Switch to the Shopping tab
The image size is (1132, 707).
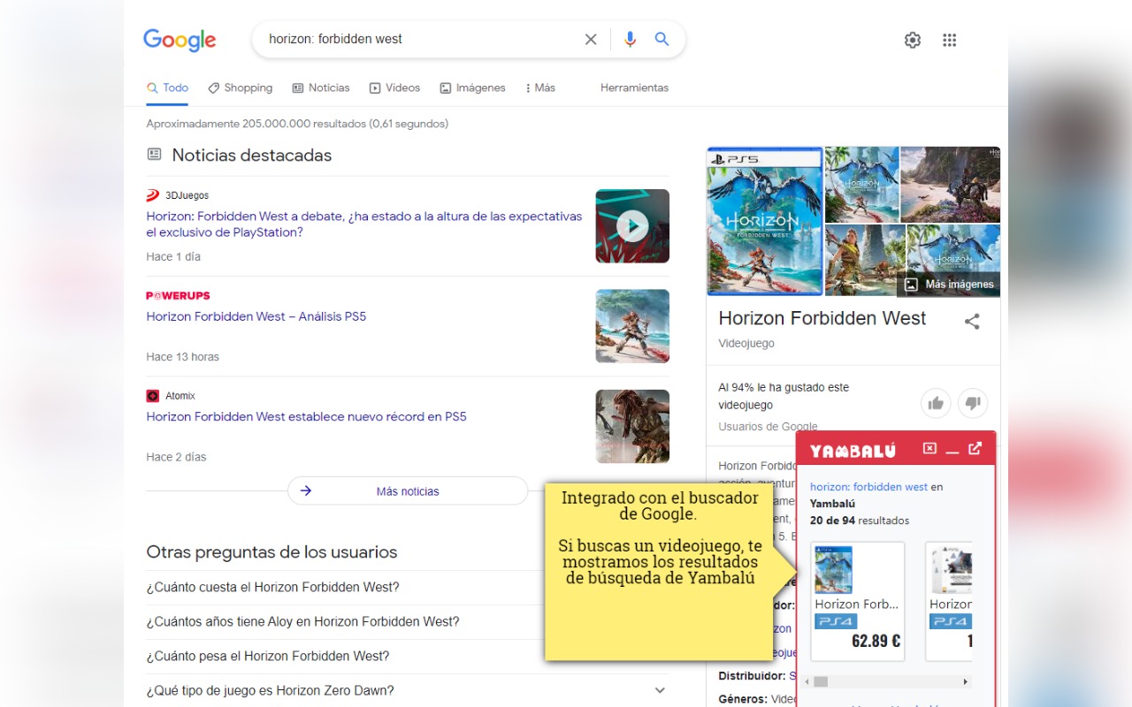click(241, 87)
